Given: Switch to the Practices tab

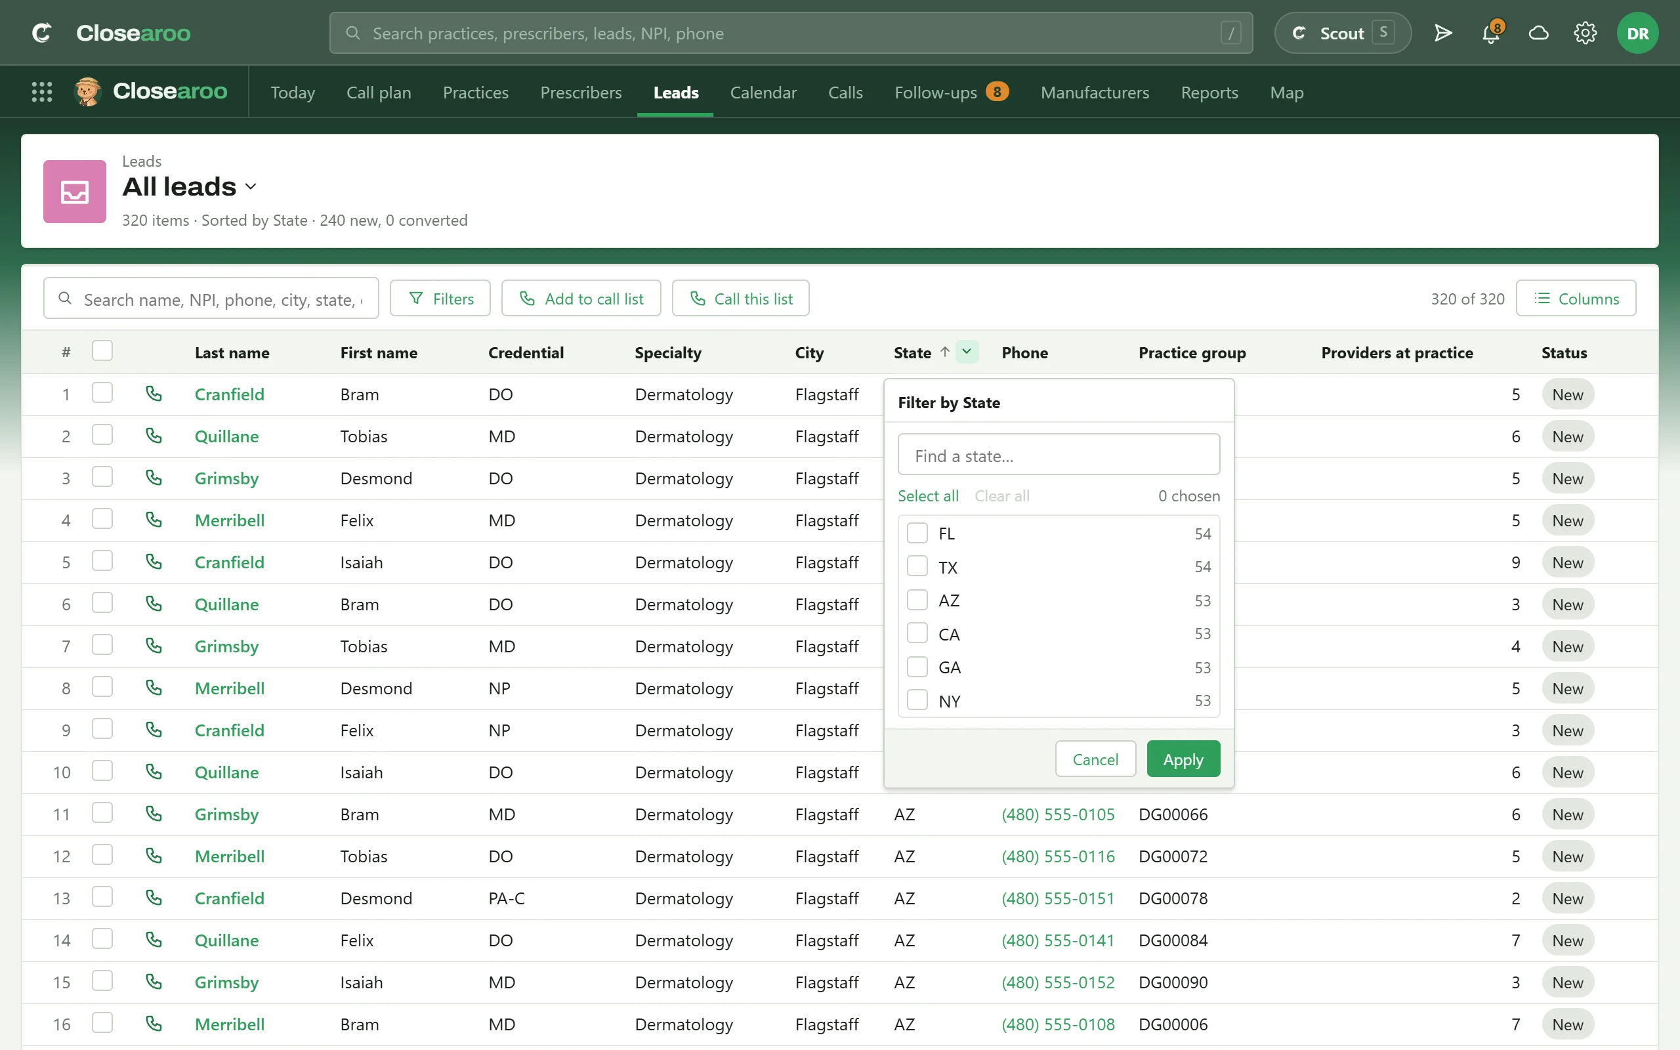Looking at the screenshot, I should [476, 93].
